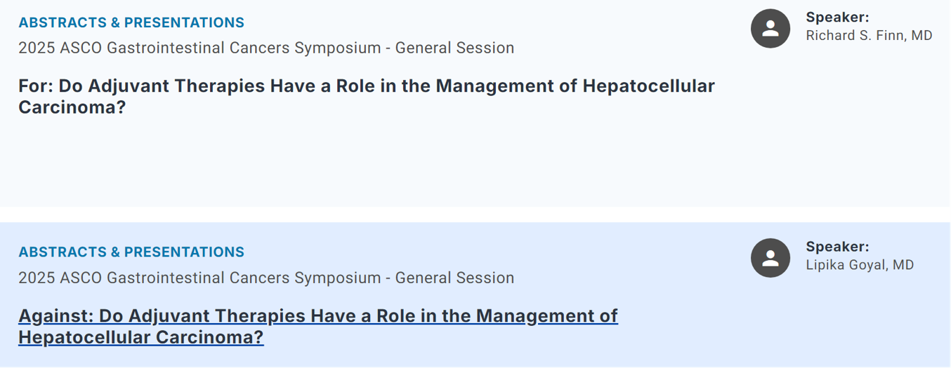Click Lipika Goyal's avatar icon
Viewport: 951px width, 368px height.
coord(770,258)
